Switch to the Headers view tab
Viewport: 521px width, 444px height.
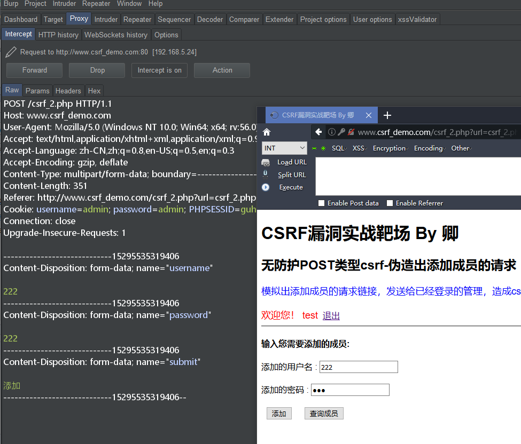pyautogui.click(x=68, y=91)
